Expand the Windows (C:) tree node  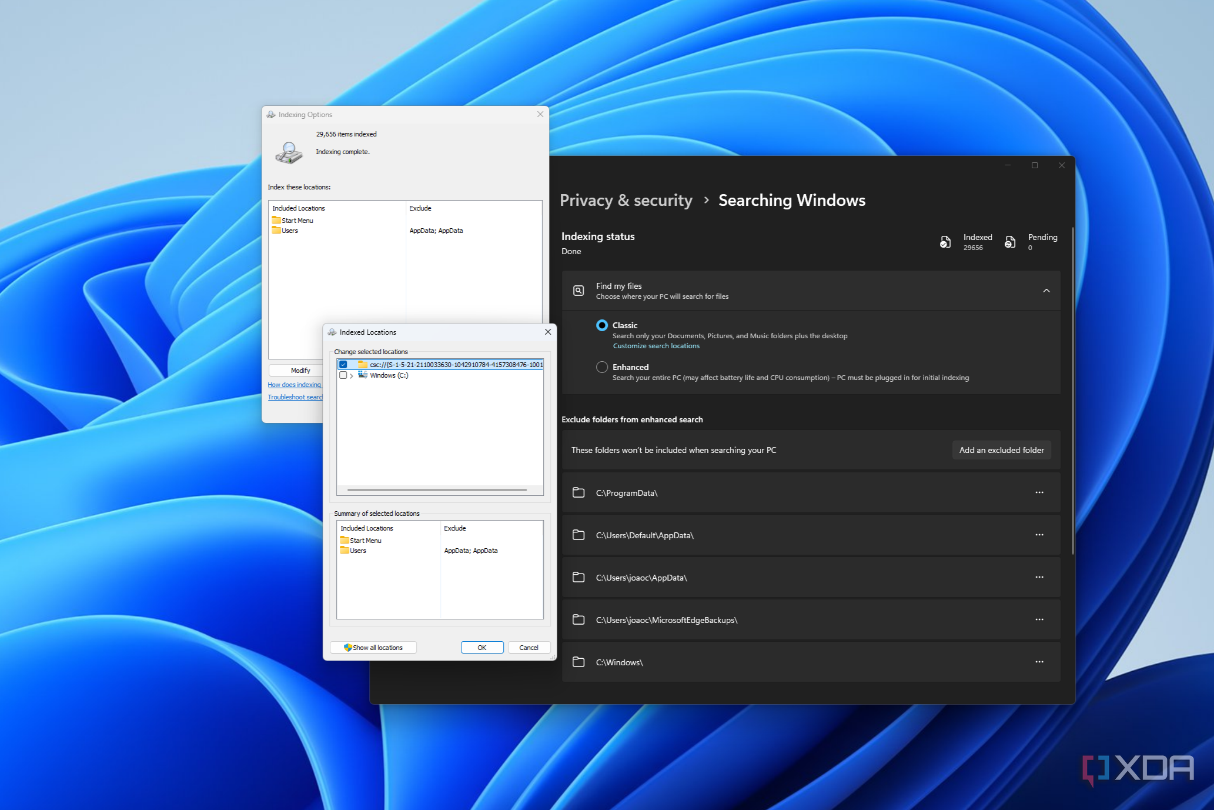[x=352, y=375]
